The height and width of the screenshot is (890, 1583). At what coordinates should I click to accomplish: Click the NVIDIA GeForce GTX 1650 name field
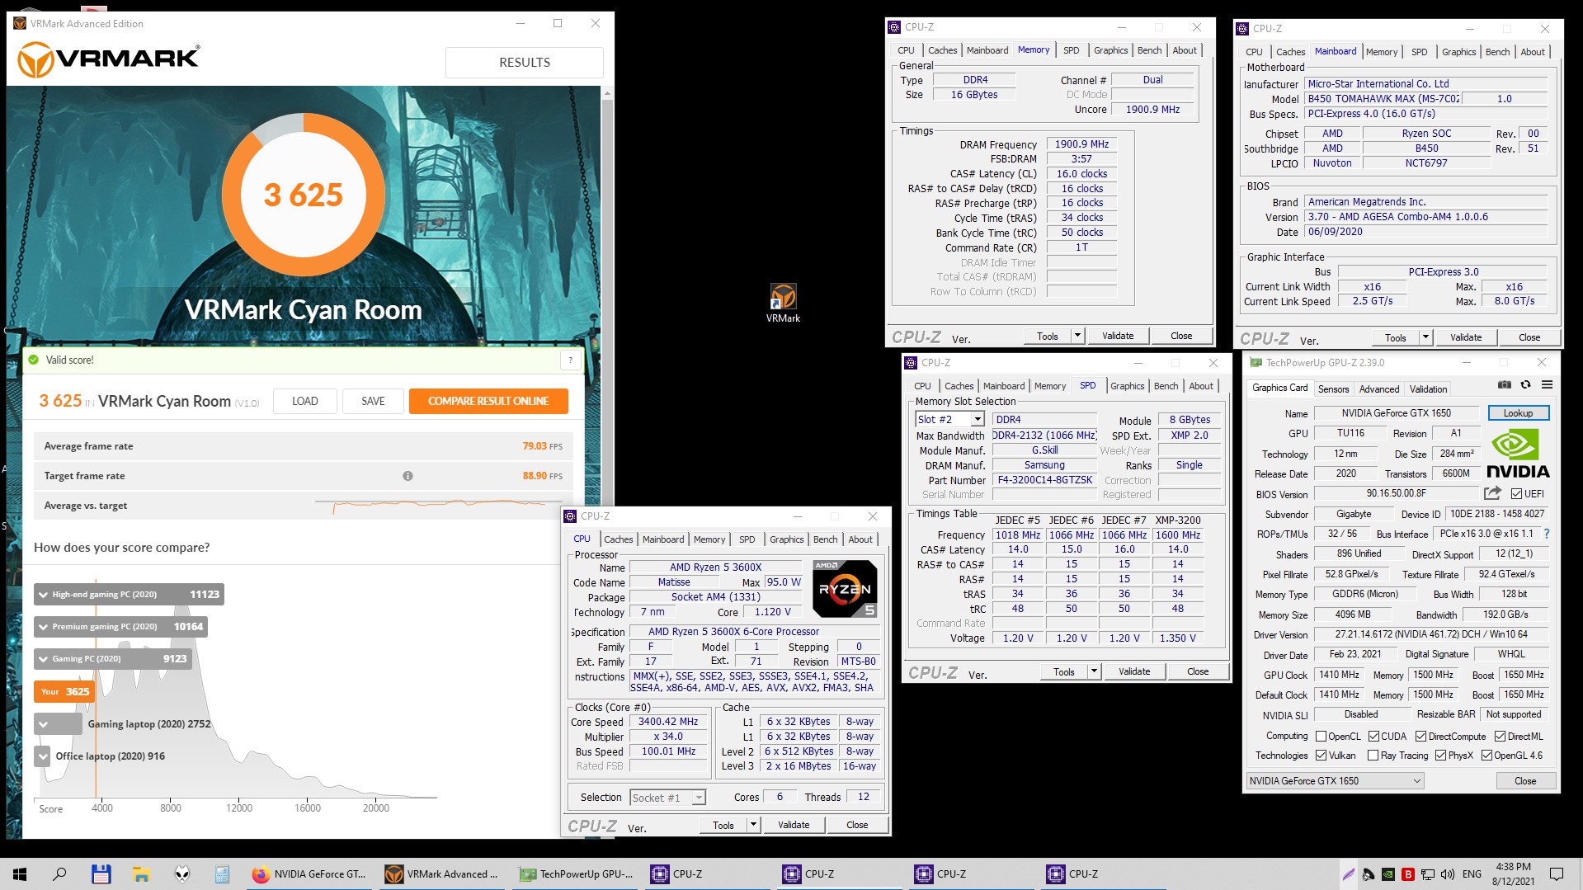click(1395, 413)
